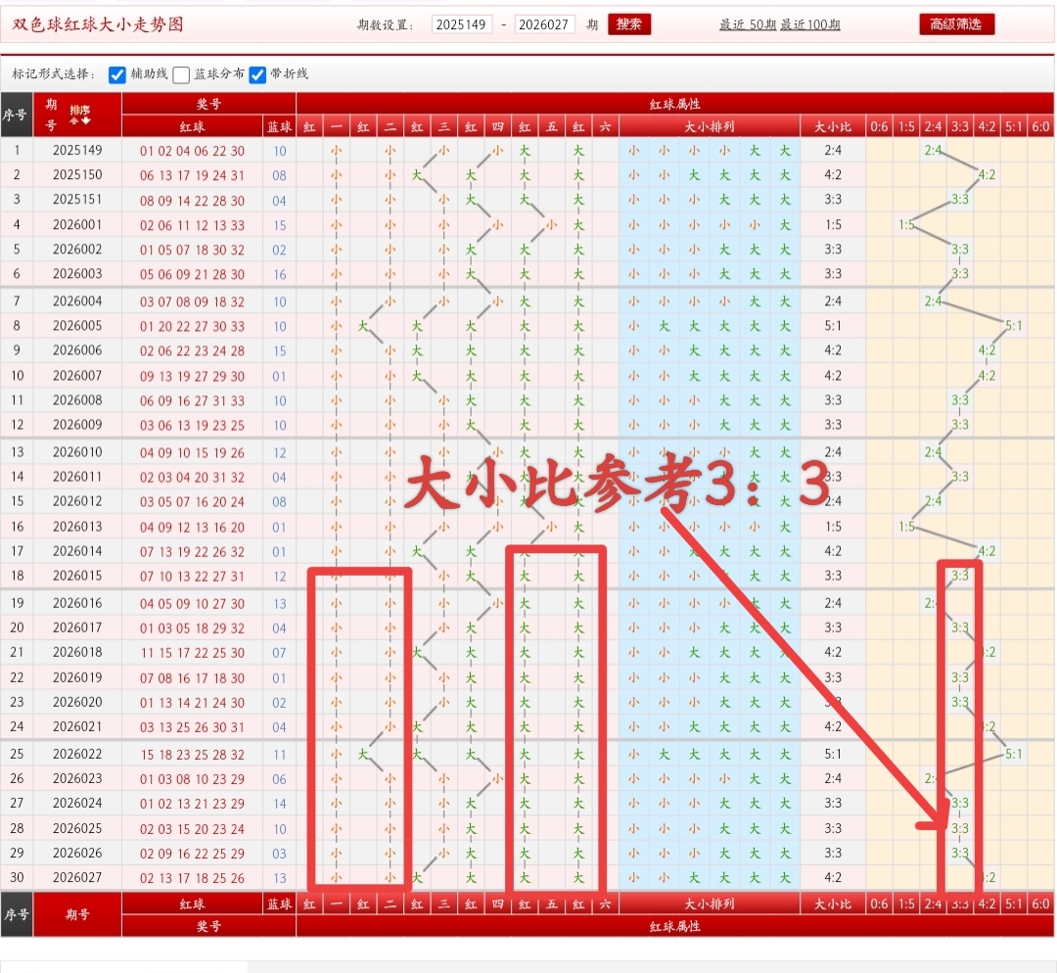1057x973 pixels.
Task: Open the 最近100期 link
Action: coord(810,24)
